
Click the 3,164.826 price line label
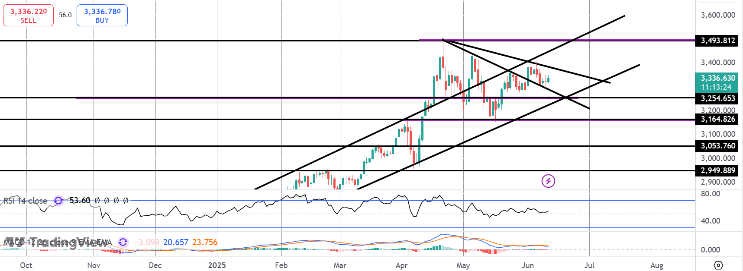(717, 119)
